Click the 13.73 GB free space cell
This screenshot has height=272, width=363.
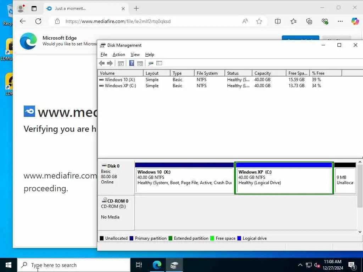click(296, 86)
